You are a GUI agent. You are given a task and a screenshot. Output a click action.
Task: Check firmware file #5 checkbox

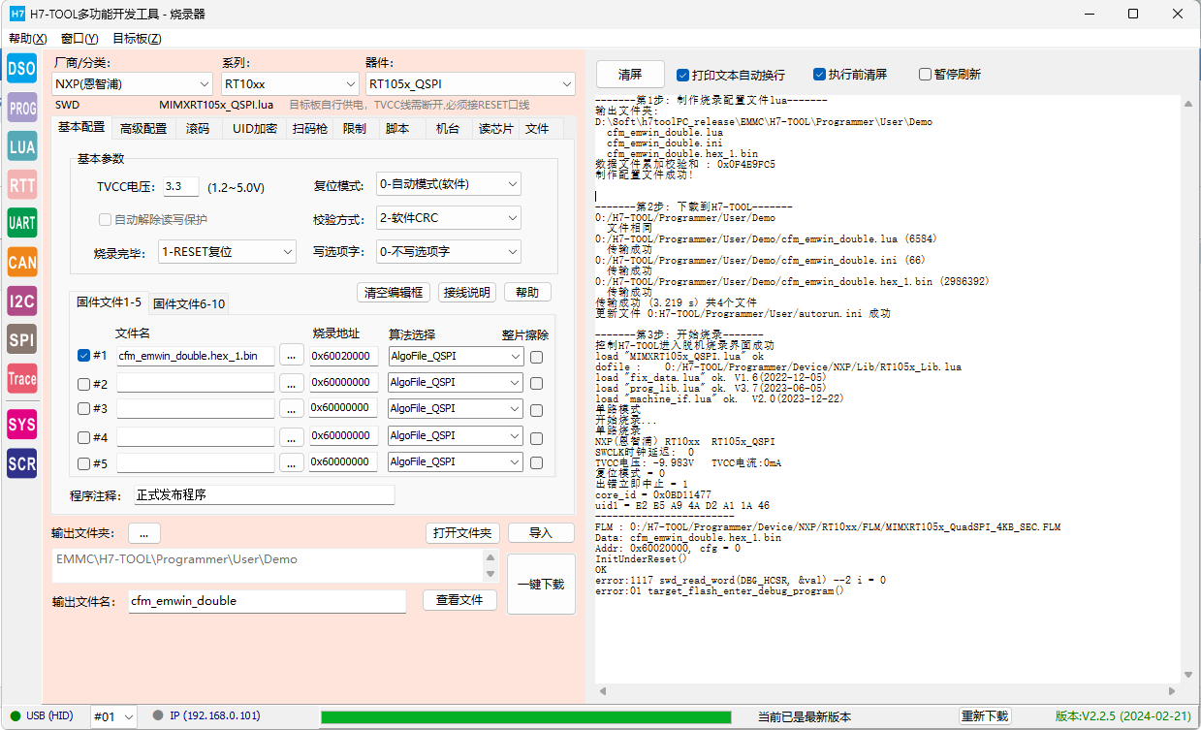(x=83, y=463)
